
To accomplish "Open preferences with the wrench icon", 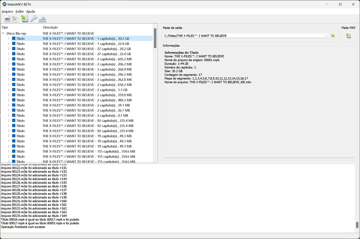I will click(x=33, y=19).
